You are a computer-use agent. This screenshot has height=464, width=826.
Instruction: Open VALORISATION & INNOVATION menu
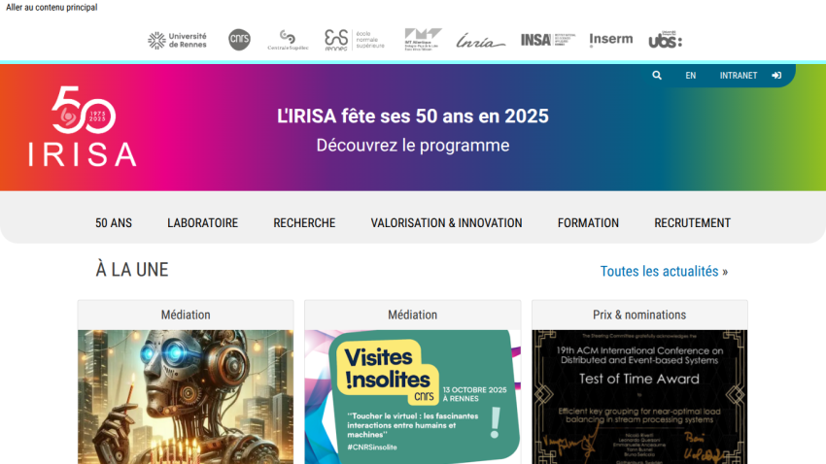coord(447,223)
